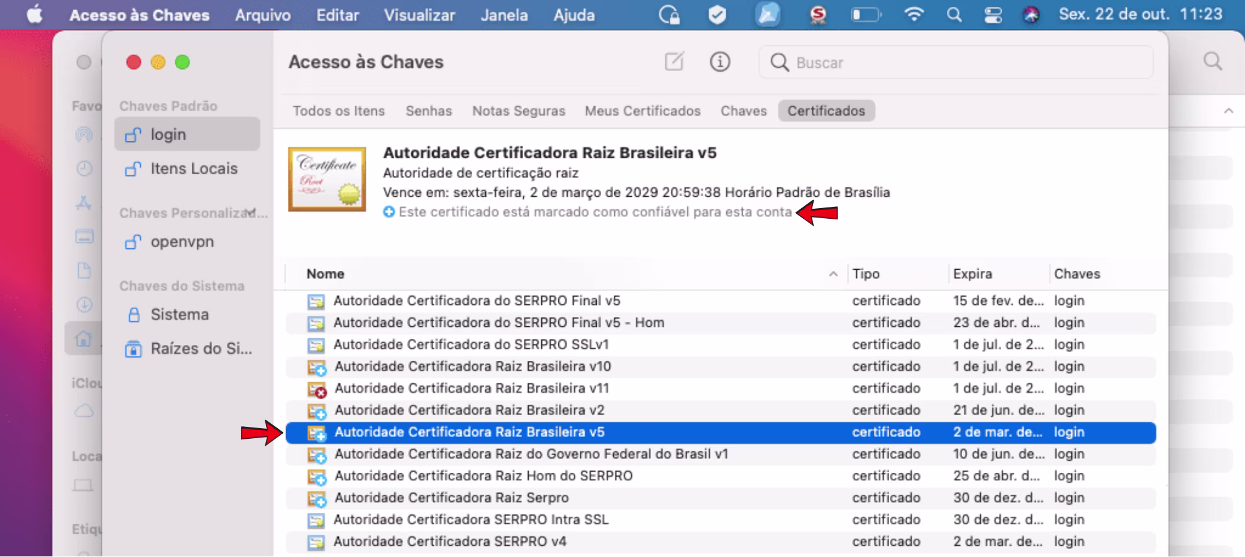Open the Arquivo menu
This screenshot has height=557, width=1245.
click(263, 15)
